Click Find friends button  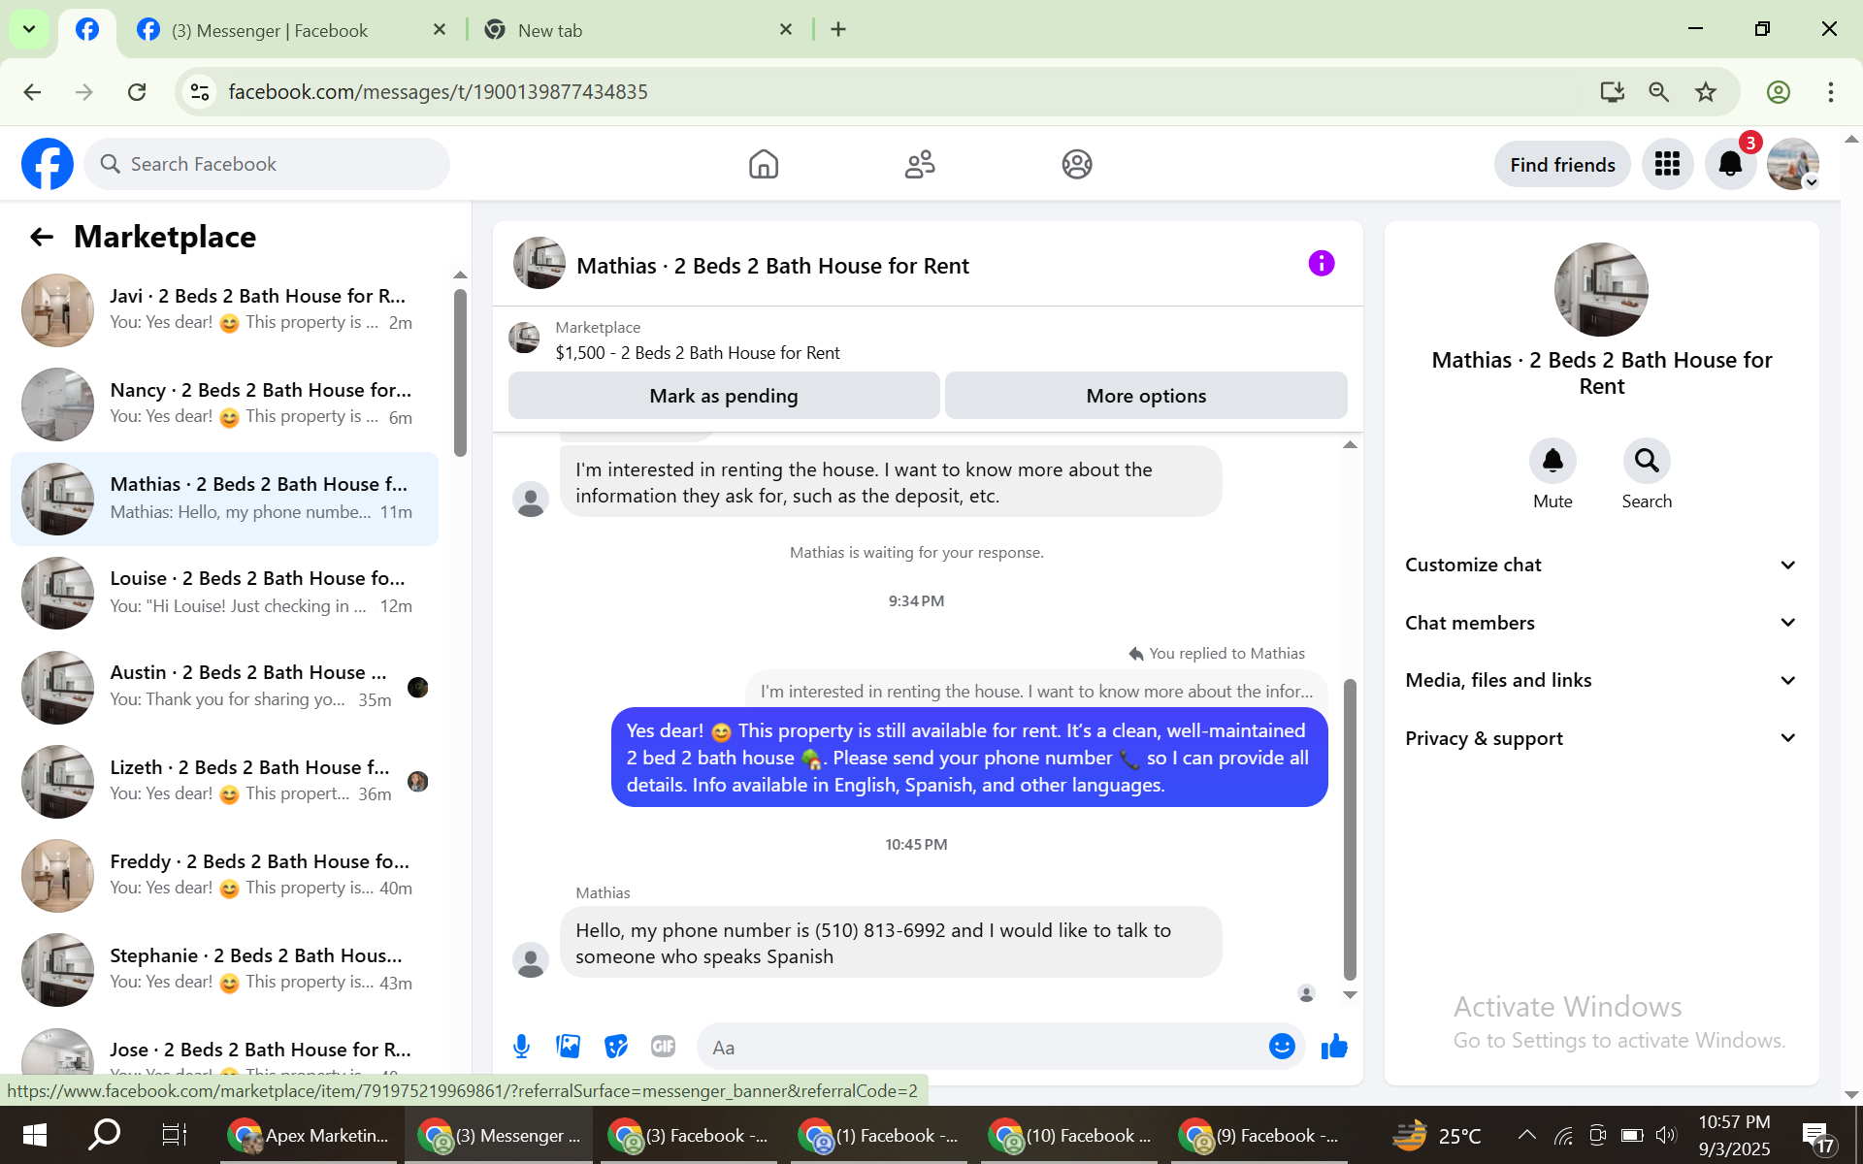(x=1562, y=165)
